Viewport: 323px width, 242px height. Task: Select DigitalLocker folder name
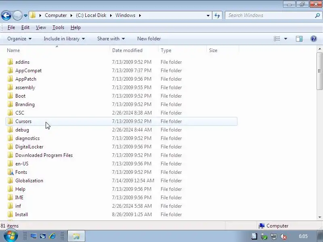point(29,147)
